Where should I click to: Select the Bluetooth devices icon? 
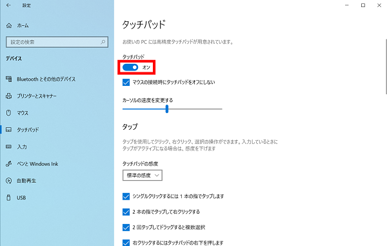tap(9, 79)
